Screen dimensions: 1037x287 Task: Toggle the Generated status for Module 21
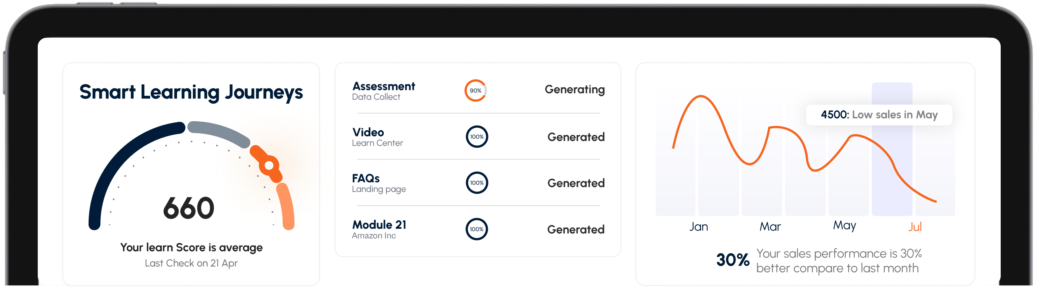[577, 229]
